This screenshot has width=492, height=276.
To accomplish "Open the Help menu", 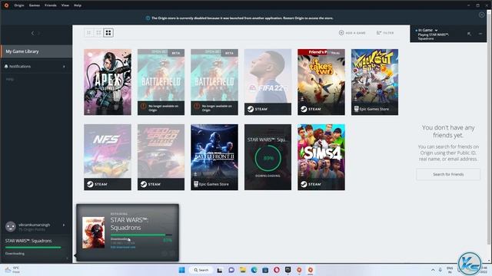I will coord(78,5).
